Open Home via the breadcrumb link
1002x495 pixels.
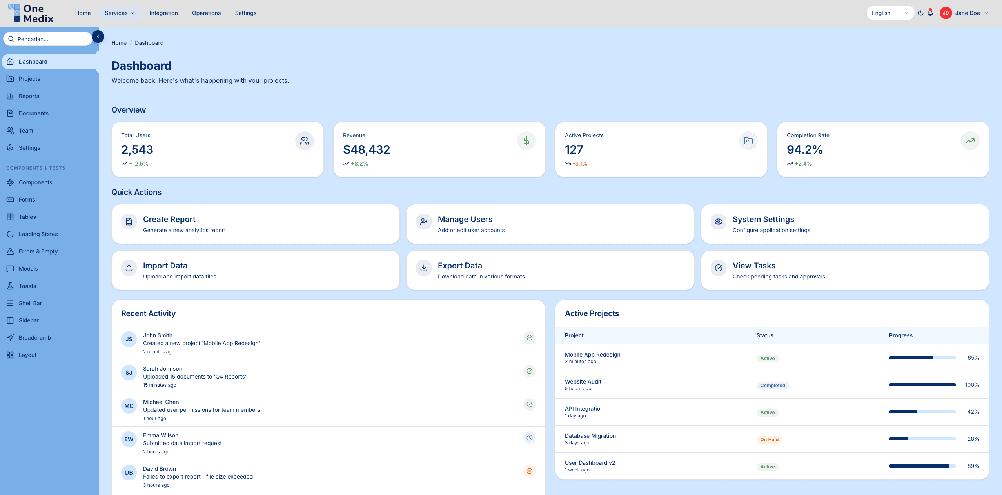(x=119, y=42)
